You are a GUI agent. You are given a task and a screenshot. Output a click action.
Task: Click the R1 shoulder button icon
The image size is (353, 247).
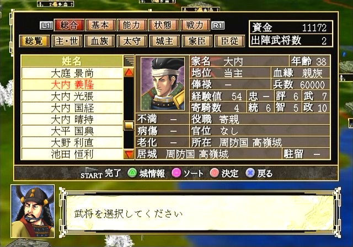pyautogui.click(x=218, y=25)
